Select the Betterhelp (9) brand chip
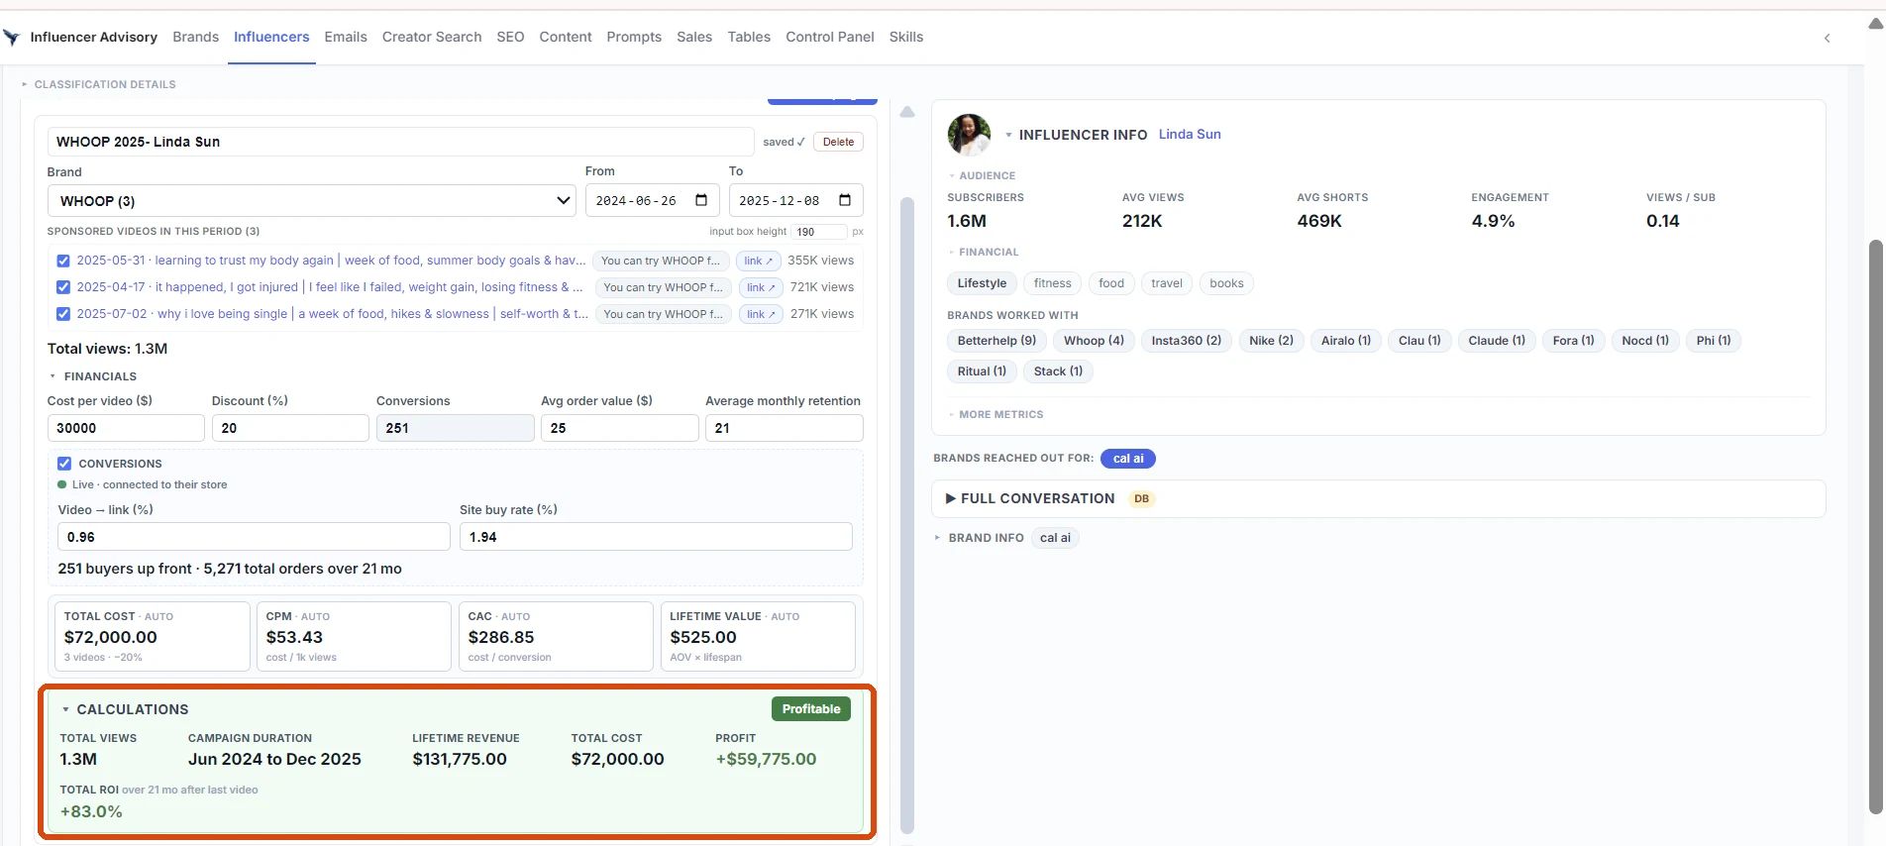 pos(996,341)
